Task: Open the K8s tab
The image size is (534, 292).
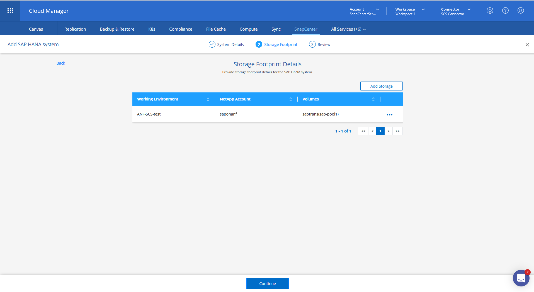Action: 152,29
